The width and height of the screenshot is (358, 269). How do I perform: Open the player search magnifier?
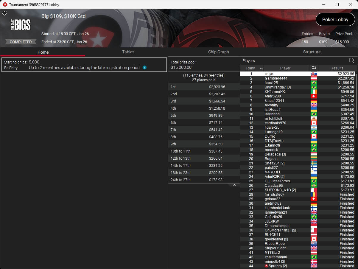351,61
